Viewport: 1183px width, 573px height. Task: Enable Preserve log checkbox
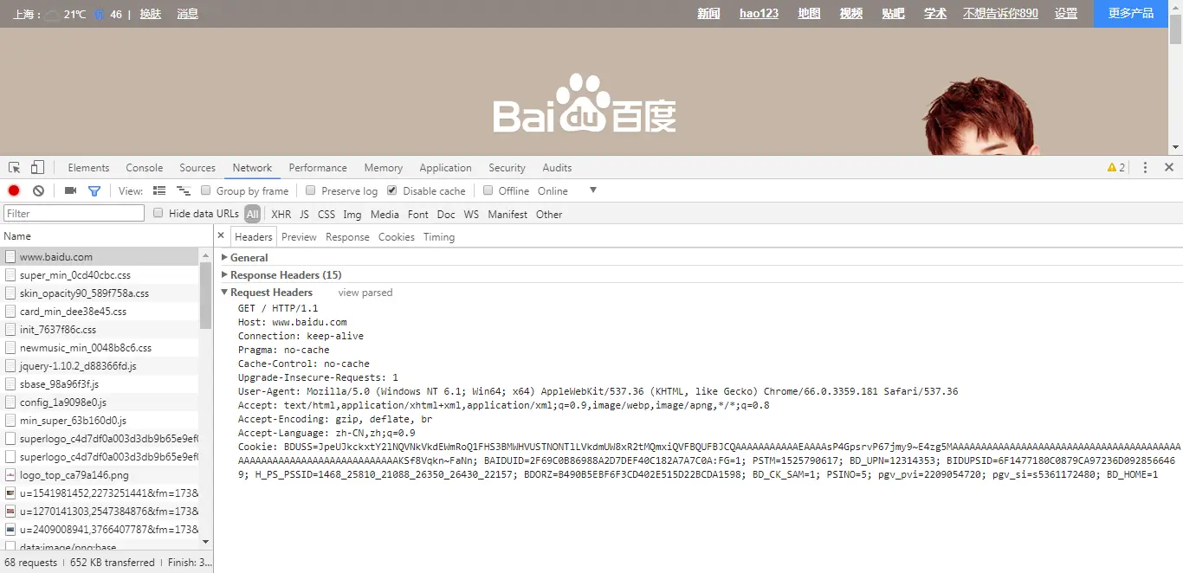point(311,190)
